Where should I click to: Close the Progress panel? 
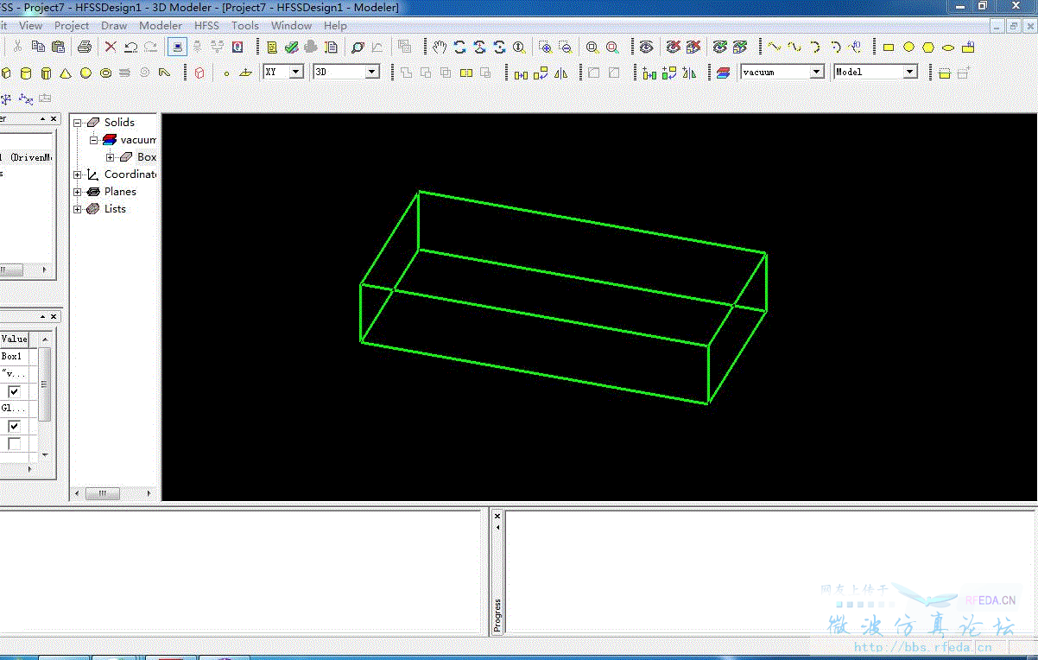coord(497,516)
